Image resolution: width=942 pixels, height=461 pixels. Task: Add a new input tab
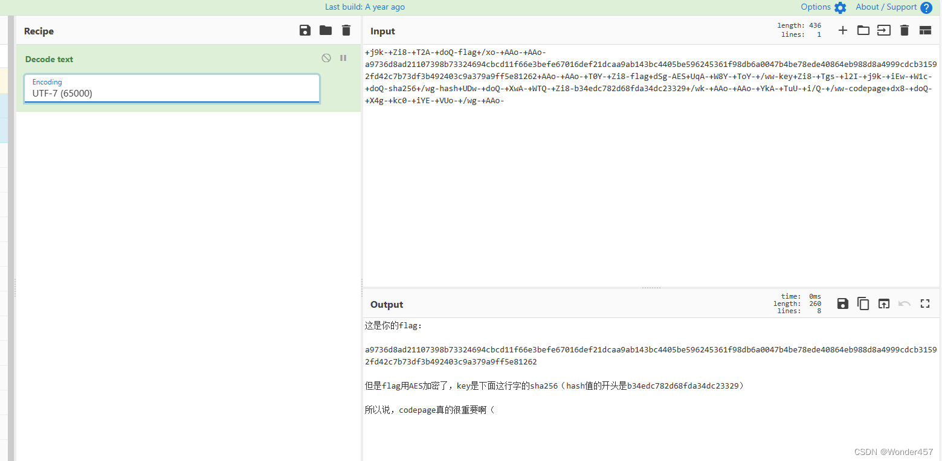[842, 30]
